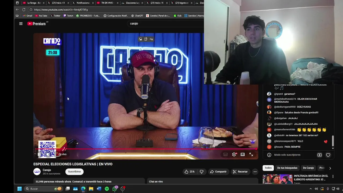This screenshot has width=343, height=193.
Task: Click the 'En vivo' live indicator
Action: tap(62, 154)
